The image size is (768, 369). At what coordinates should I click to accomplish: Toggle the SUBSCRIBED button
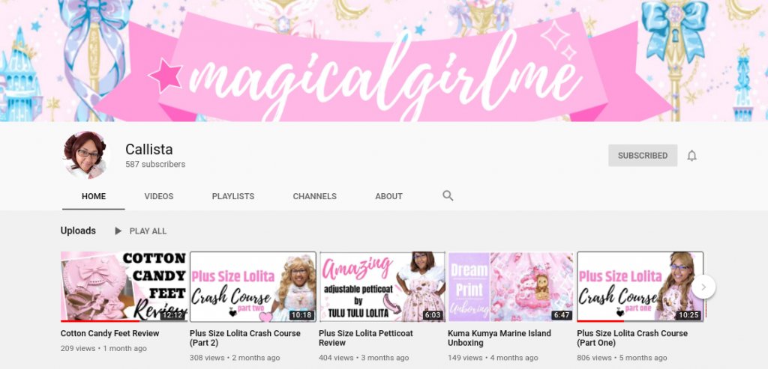643,156
